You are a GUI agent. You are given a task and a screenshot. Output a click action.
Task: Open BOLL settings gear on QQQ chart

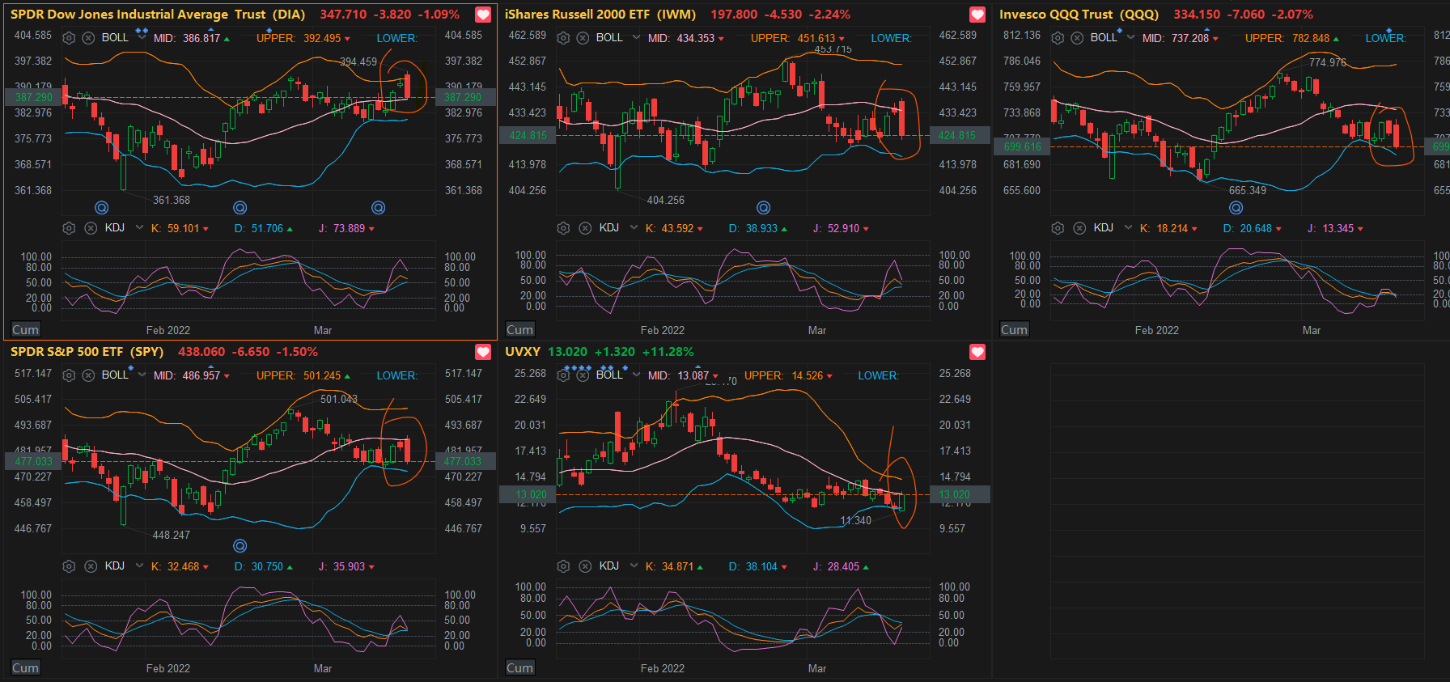point(1058,38)
